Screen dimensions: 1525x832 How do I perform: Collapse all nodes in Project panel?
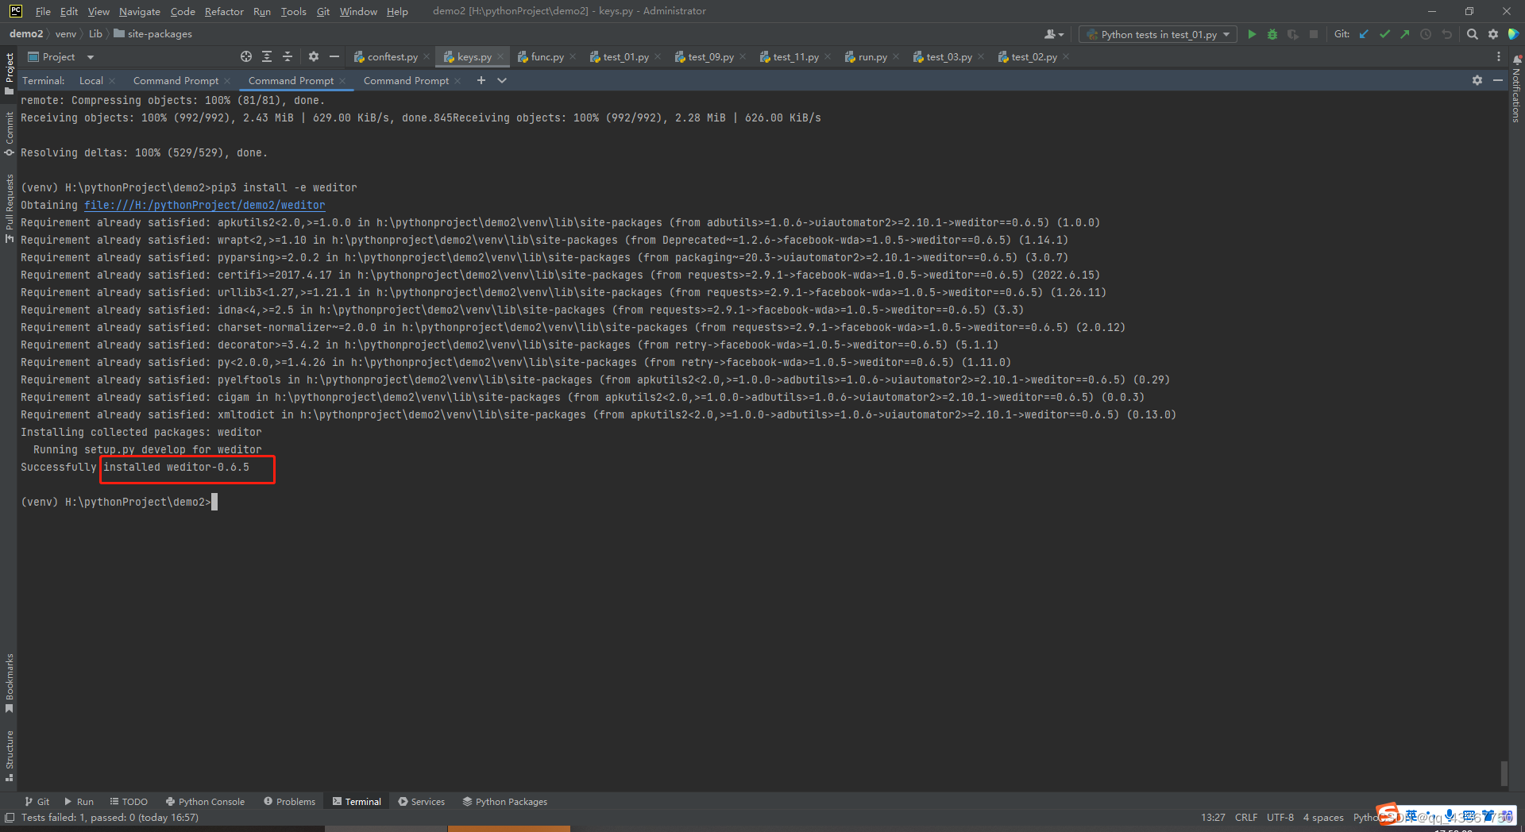click(288, 56)
